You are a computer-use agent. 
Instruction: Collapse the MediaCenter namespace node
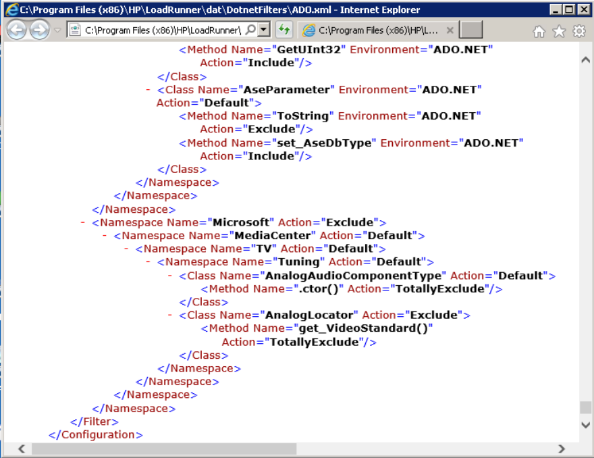pyautogui.click(x=104, y=236)
